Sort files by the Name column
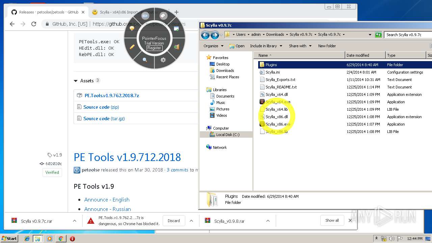Viewport: 432px width, 243px height. coord(300,55)
